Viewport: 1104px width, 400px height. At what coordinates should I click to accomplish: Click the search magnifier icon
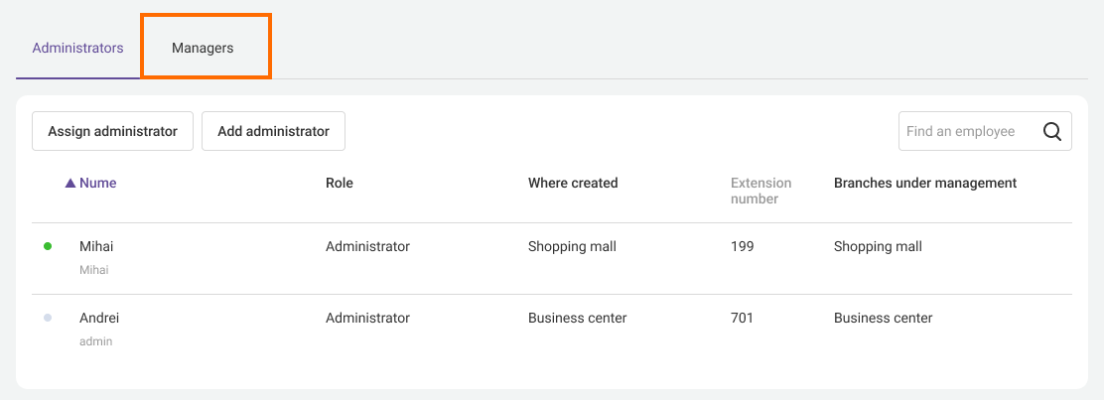[x=1051, y=131]
